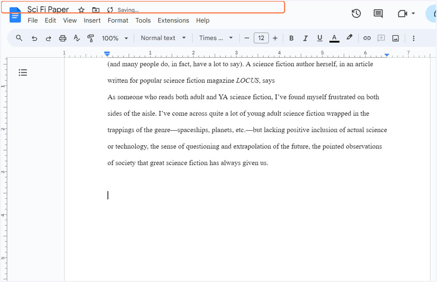Screen dimensions: 437x282
Task: Open the View menu
Action: pyautogui.click(x=70, y=20)
